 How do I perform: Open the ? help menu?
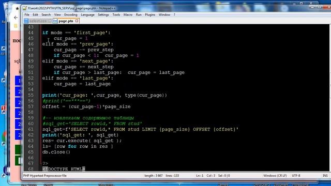point(174,15)
